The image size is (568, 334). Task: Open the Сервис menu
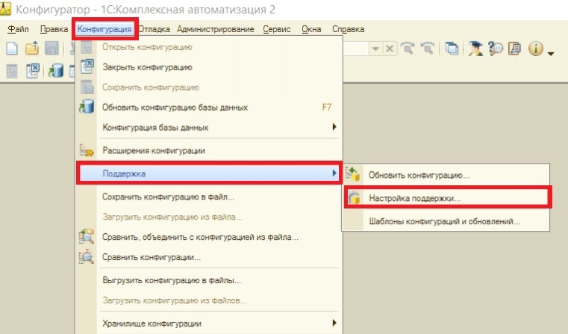pyautogui.click(x=277, y=29)
